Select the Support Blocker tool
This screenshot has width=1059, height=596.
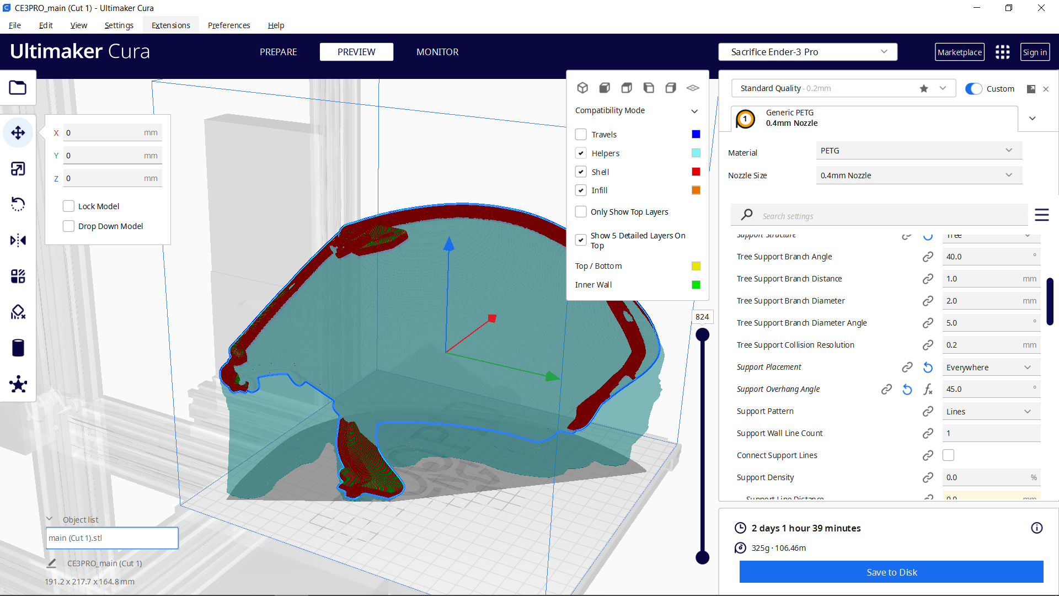[x=18, y=312]
